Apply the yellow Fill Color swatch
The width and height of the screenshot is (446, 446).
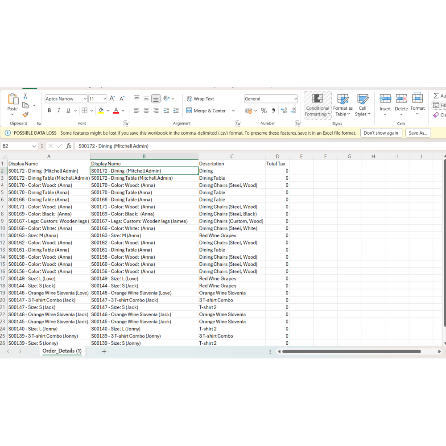(x=101, y=111)
